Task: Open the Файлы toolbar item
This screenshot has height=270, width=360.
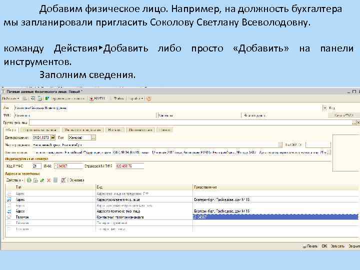Action: 118,98
